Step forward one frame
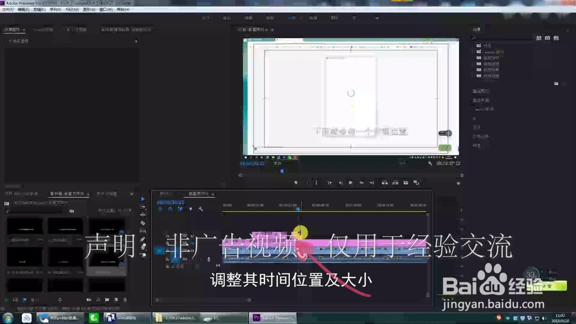576x324 pixels. pyautogui.click(x=362, y=183)
